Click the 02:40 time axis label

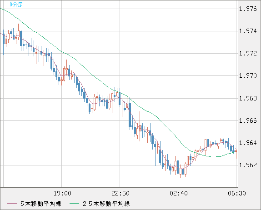click(x=179, y=193)
